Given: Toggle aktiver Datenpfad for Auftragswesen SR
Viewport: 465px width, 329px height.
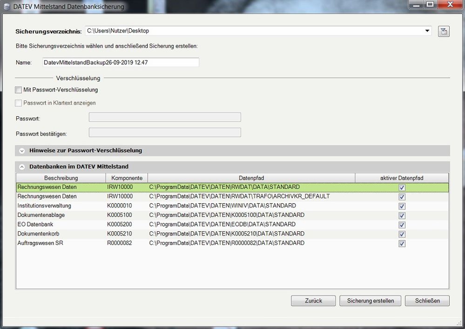Looking at the screenshot, I should (x=402, y=243).
